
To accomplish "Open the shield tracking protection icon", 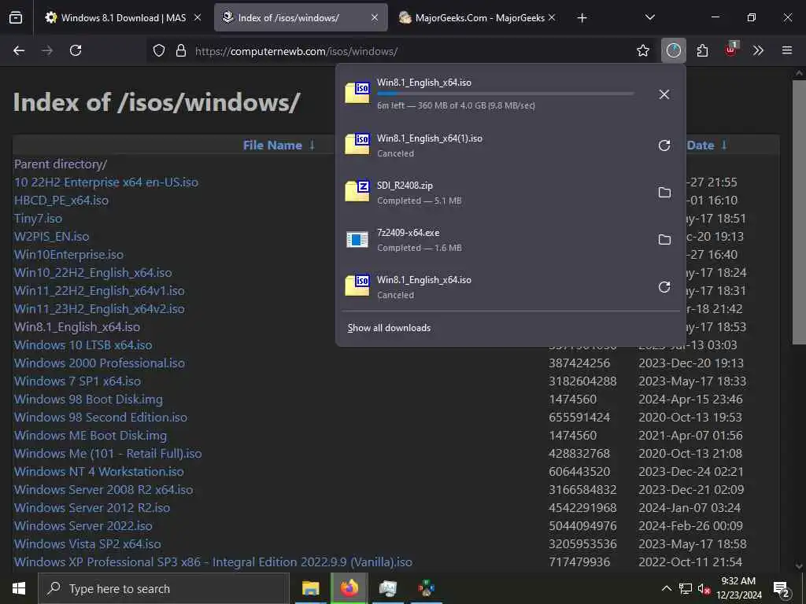I will pos(159,51).
